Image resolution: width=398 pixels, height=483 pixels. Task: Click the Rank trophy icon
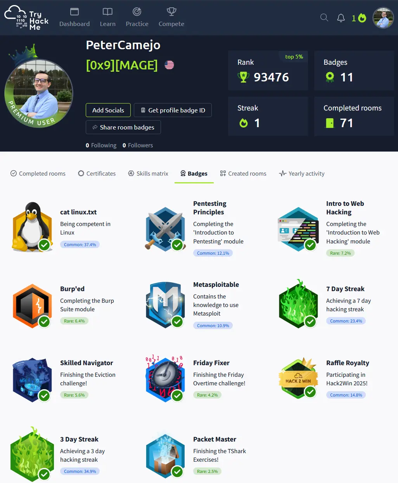click(x=243, y=77)
